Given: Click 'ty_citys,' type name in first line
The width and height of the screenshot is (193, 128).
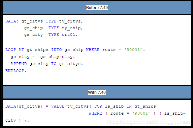Looking at the screenshot, I should click(x=71, y=21).
